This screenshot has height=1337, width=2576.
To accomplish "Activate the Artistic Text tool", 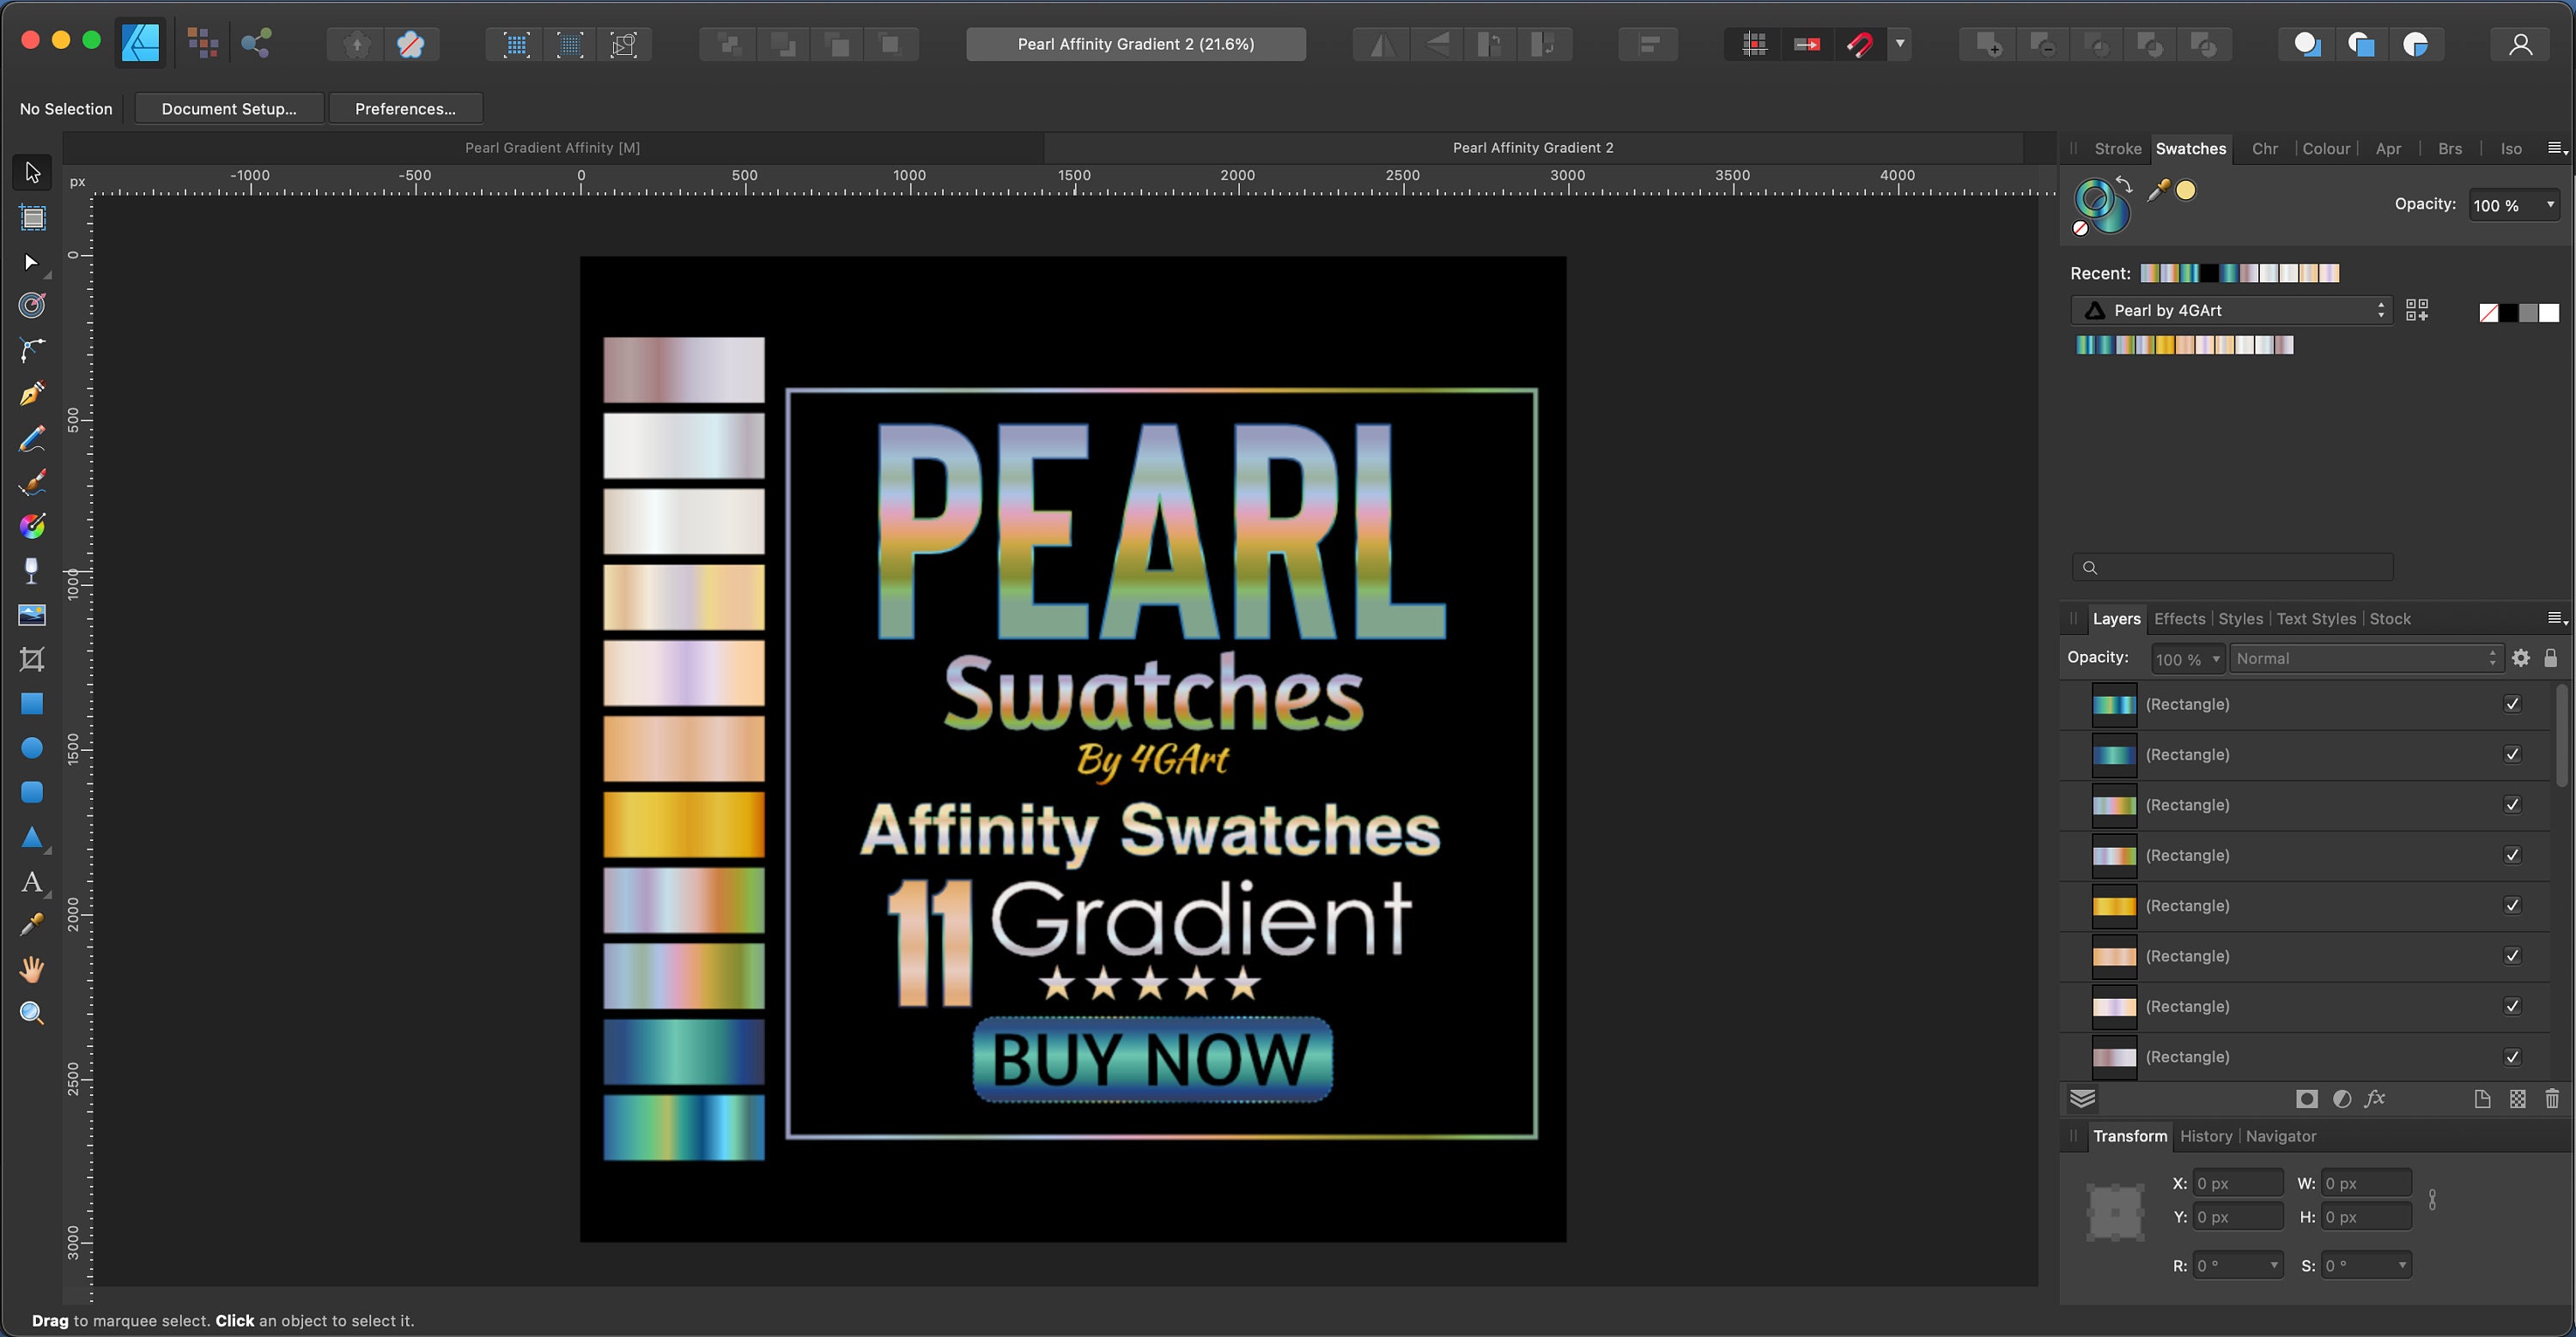I will tap(32, 882).
